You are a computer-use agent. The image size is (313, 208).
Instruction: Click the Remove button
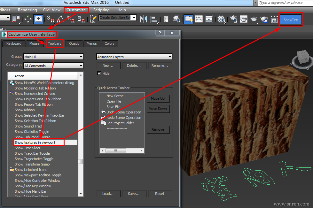pyautogui.click(x=158, y=129)
